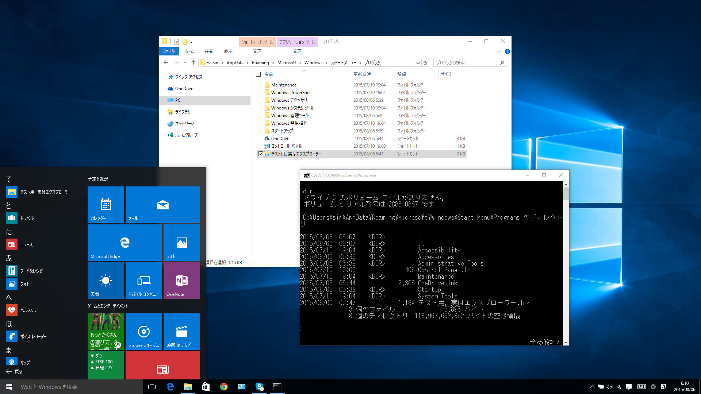Open 管理 tab under アプリケーション ツール
This screenshot has width=701, height=394.
297,51
